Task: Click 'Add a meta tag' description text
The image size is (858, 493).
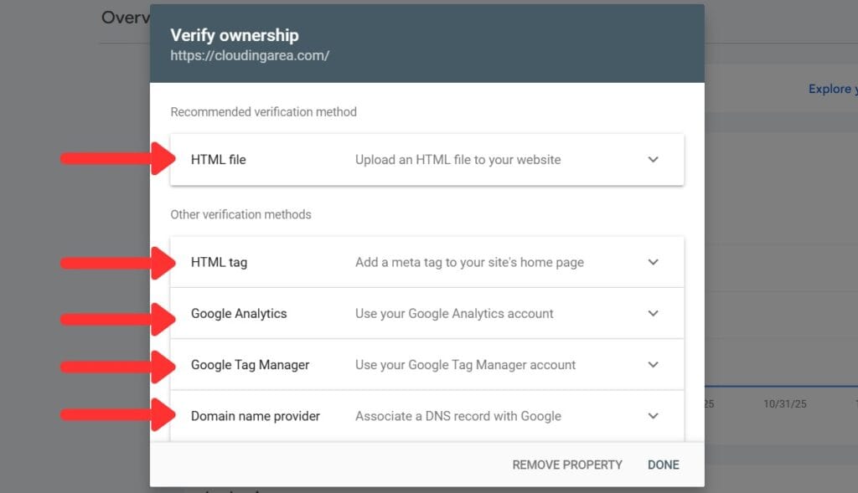Action: coord(469,262)
